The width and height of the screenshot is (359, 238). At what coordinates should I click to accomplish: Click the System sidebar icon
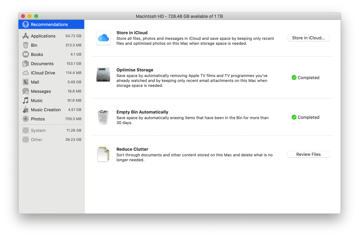pos(26,130)
